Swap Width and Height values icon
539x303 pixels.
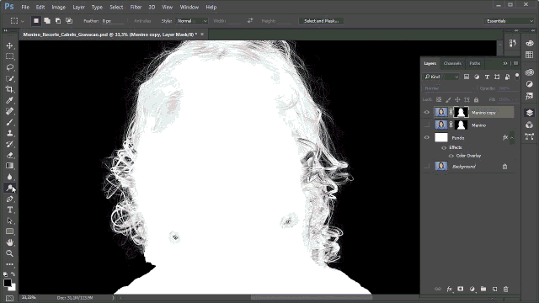[250, 21]
